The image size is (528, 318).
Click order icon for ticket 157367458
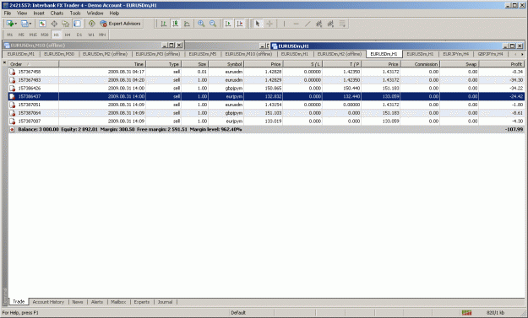pyautogui.click(x=12, y=72)
